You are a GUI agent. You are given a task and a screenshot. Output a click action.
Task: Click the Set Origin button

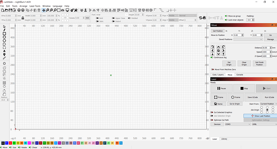pos(229,63)
